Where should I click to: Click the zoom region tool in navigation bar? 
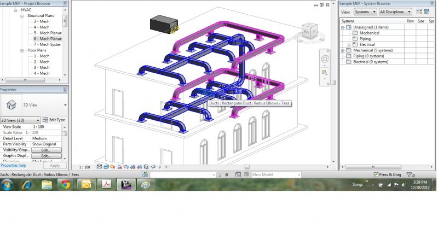325,73
